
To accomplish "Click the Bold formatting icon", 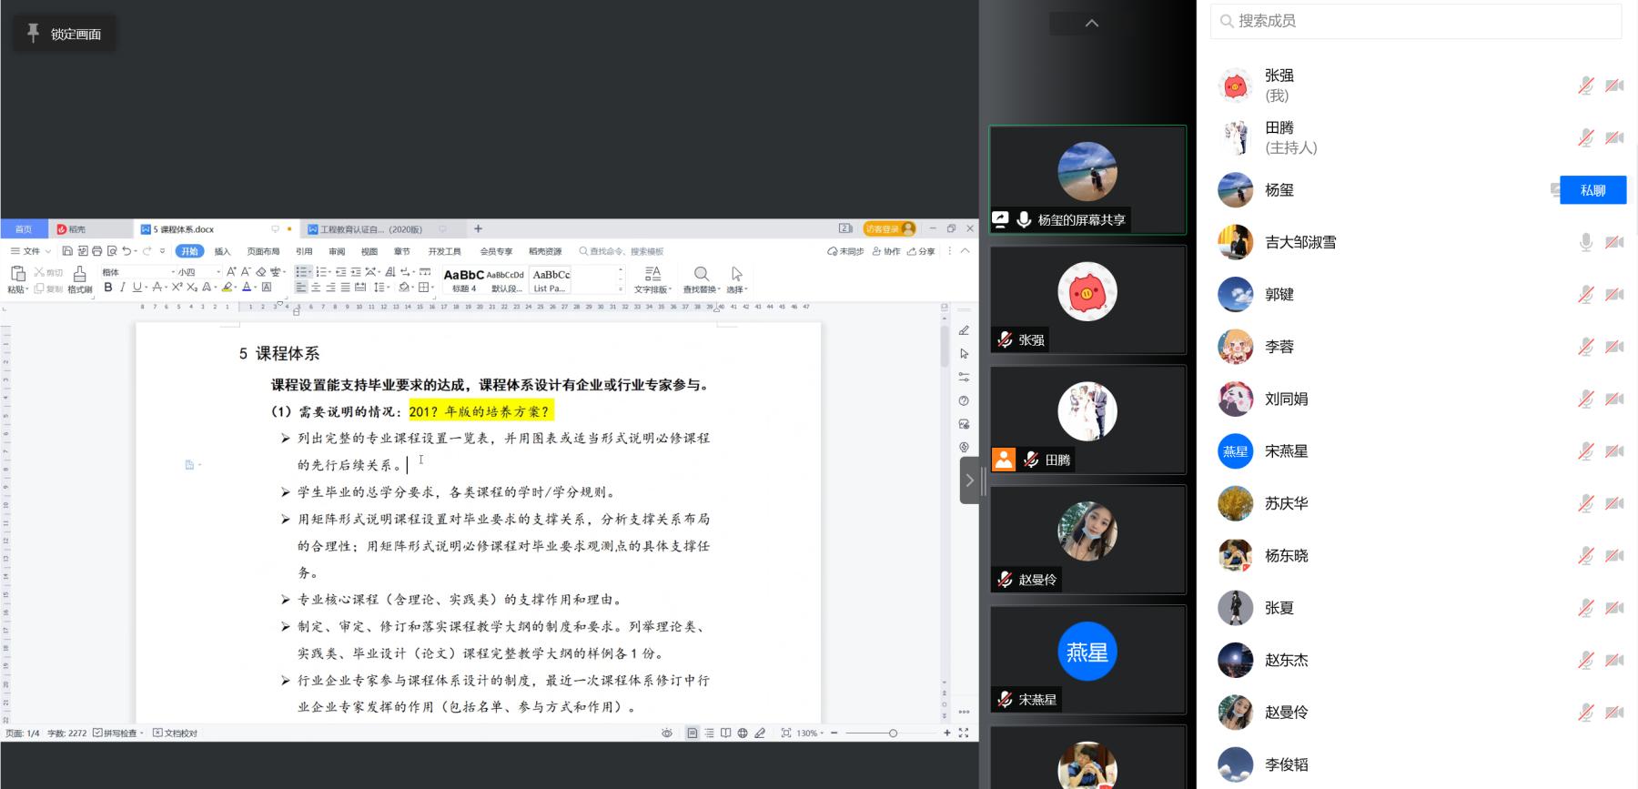I will coord(108,288).
